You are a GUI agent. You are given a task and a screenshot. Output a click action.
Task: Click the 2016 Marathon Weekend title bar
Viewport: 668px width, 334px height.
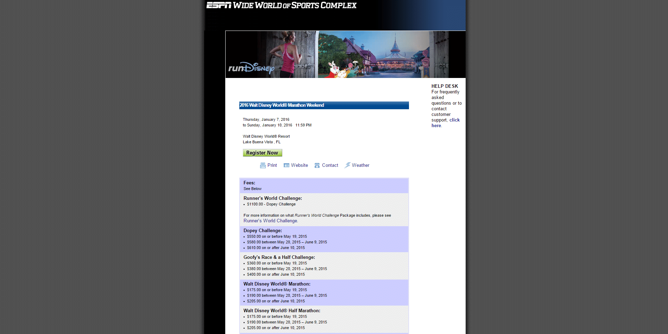(x=324, y=105)
